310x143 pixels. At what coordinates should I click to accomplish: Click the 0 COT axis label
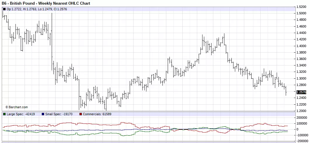click(298, 129)
